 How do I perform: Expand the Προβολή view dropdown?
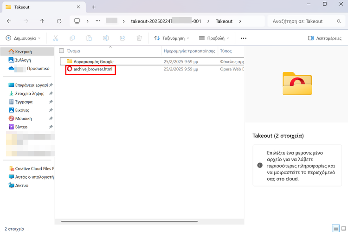[214, 38]
